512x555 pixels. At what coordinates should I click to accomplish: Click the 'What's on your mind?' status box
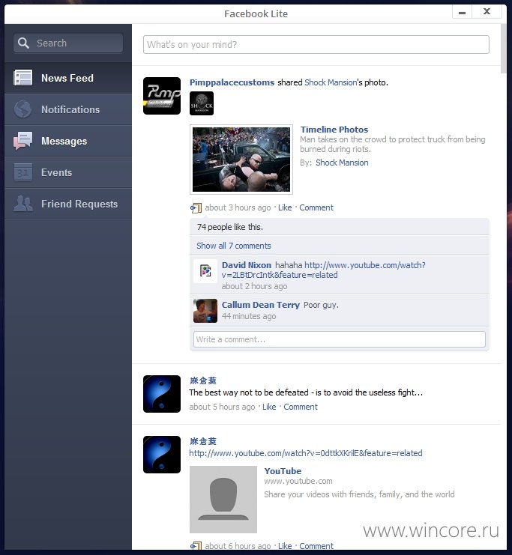(316, 45)
